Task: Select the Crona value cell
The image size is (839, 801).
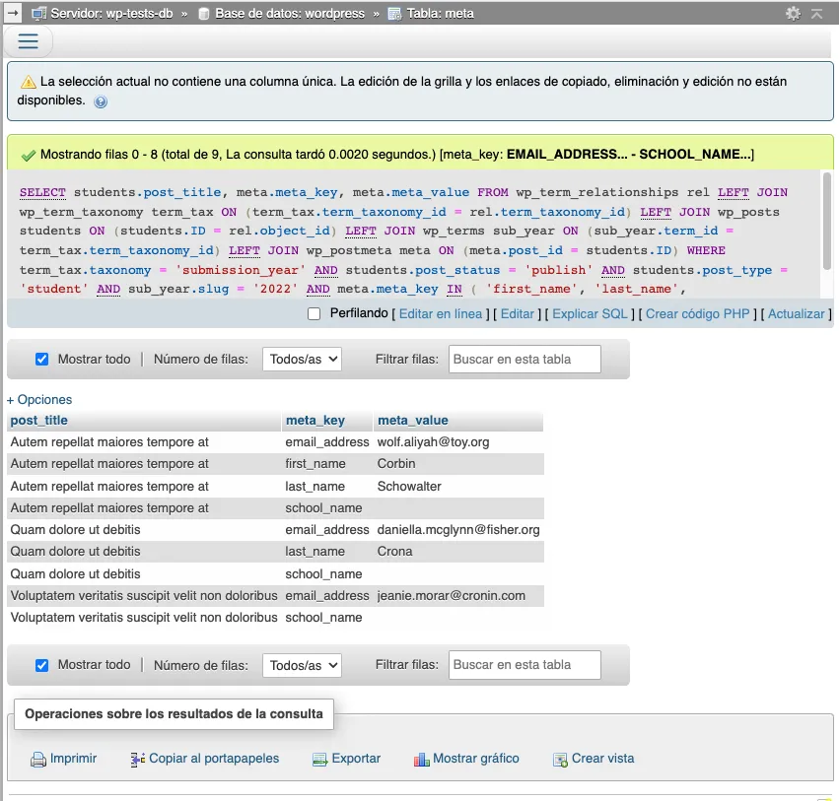Action: point(458,552)
